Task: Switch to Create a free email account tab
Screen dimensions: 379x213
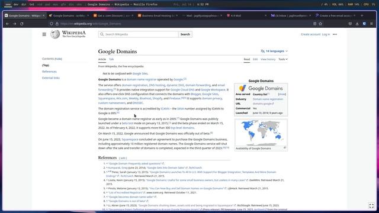Action: point(336,15)
